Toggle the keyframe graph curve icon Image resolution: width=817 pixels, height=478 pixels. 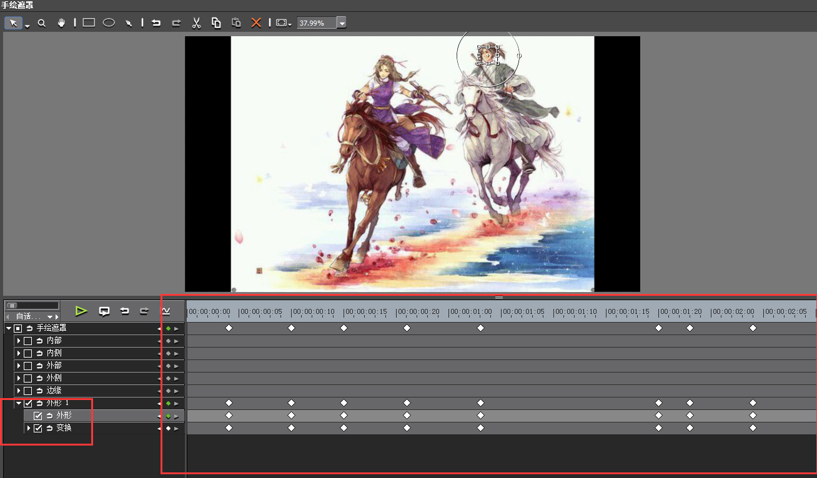(x=166, y=311)
